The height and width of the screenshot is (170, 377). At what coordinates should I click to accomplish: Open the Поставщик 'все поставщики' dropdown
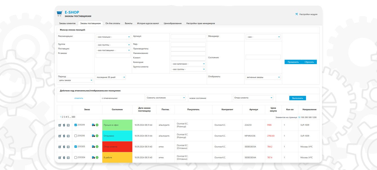[x=113, y=50]
